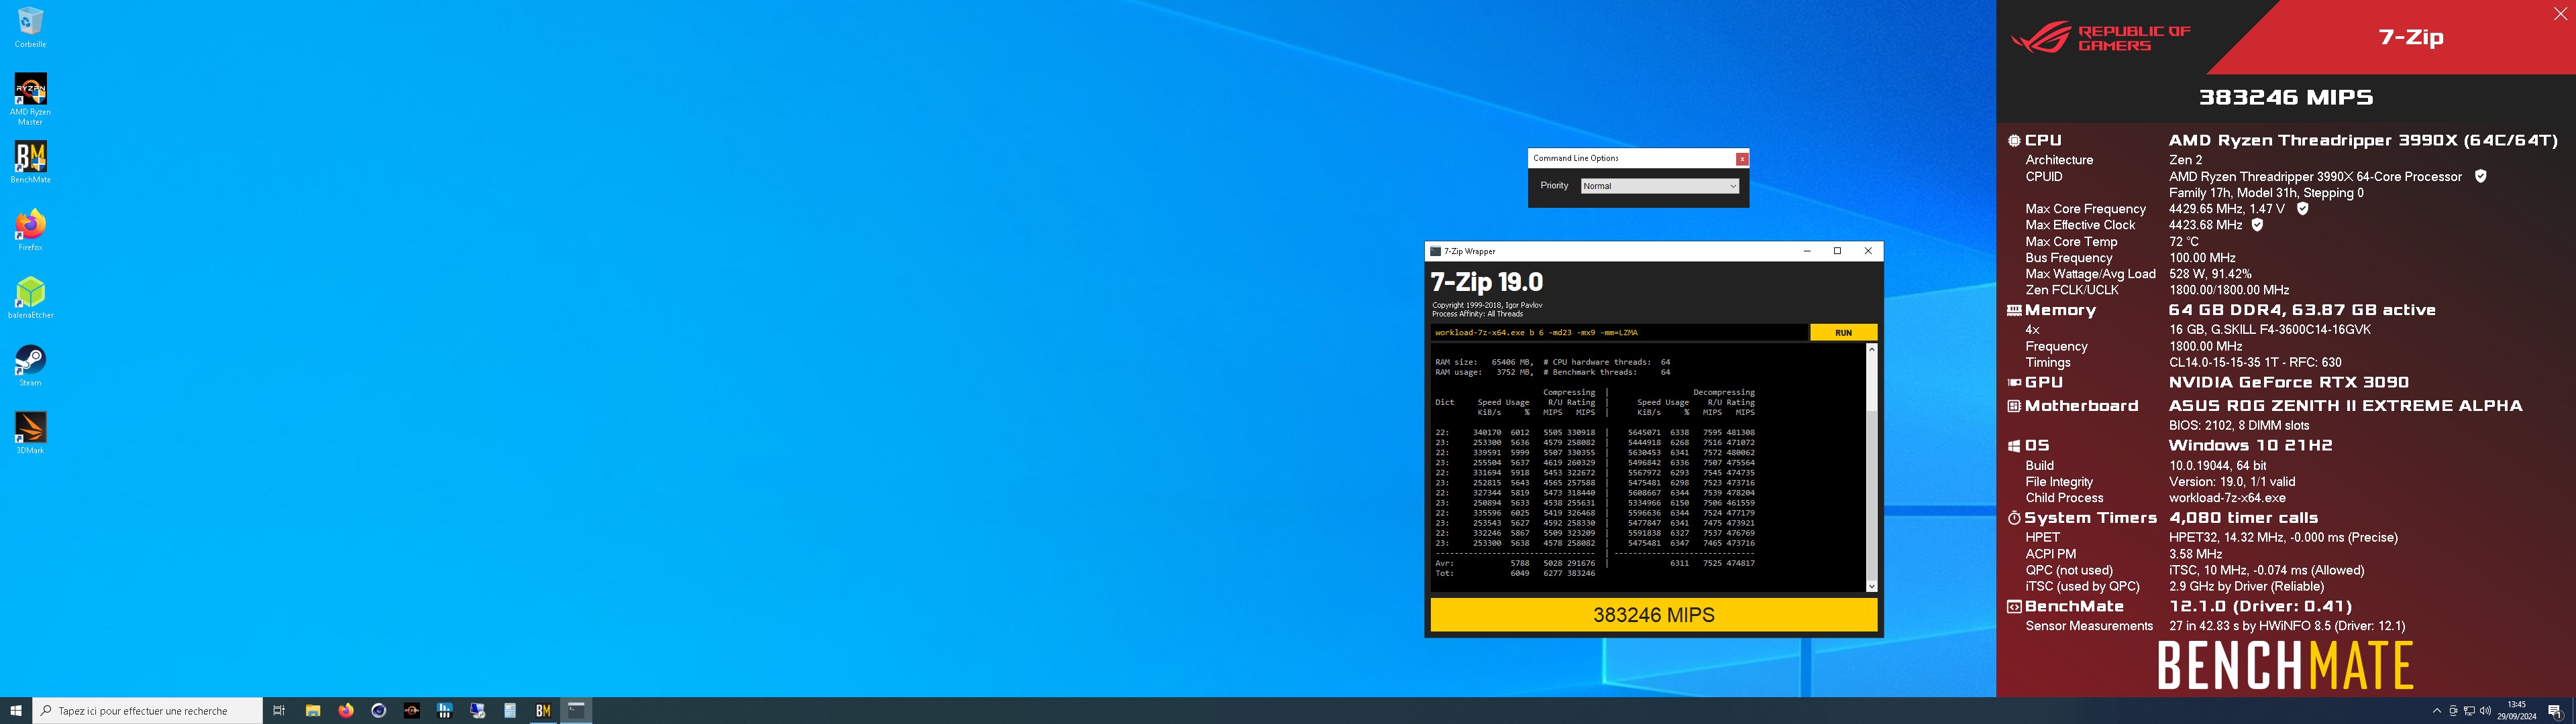The image size is (2576, 724).
Task: Minimize the 7-Zip Wrapper window
Action: [x=1807, y=251]
